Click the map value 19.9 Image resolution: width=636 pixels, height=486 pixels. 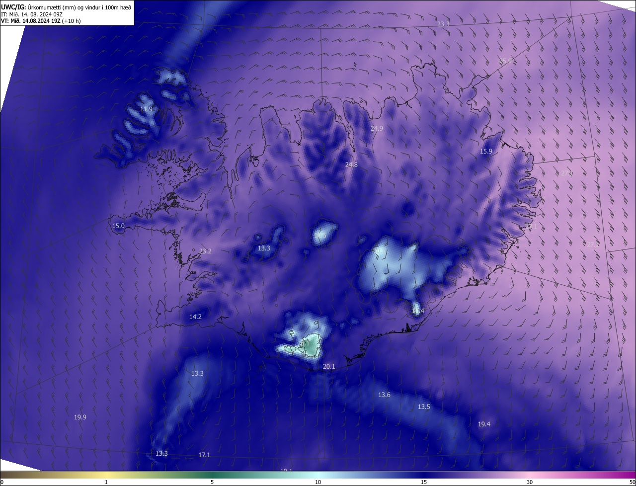click(x=80, y=417)
